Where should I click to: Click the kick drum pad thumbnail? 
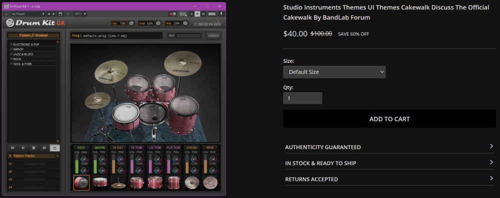click(81, 183)
